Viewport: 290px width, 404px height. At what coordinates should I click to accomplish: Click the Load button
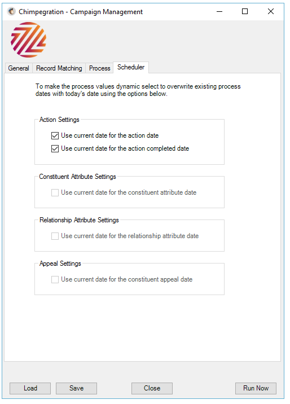pos(30,388)
